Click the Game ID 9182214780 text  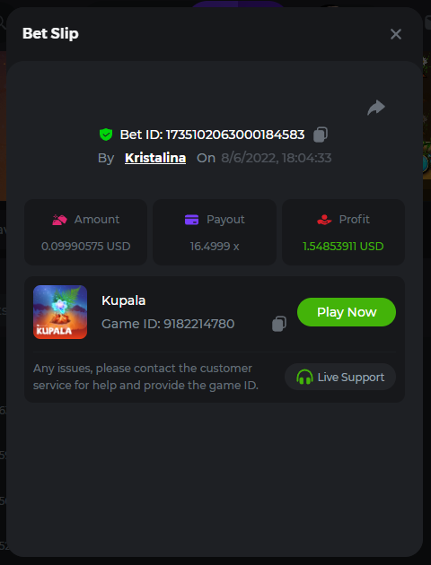pyautogui.click(x=168, y=324)
